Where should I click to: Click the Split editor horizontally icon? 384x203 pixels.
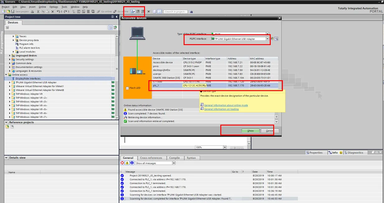pyautogui.click(x=154, y=12)
